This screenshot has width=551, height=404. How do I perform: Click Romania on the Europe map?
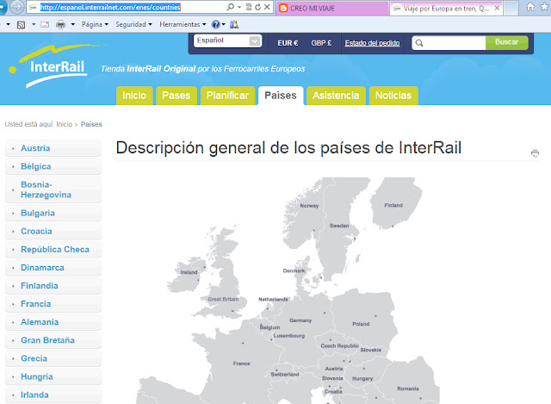(407, 388)
